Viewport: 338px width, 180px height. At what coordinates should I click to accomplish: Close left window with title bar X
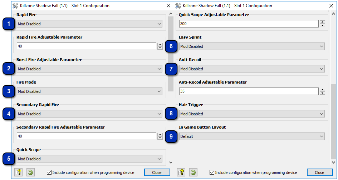pos(168,6)
